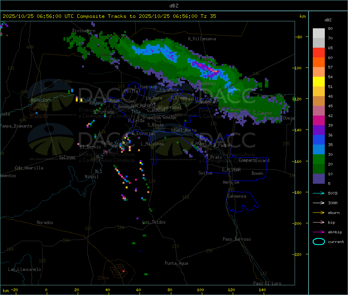The image size is (348, 295).
Task: Click the Tz 35 value in the header
Action: coord(208,16)
